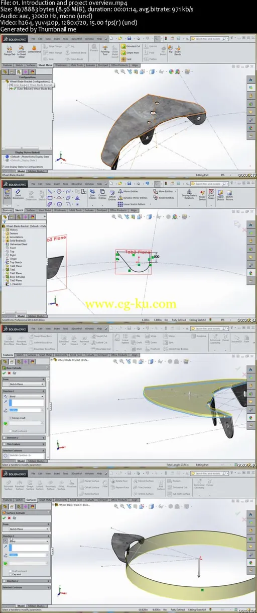Switch to Weldments tab in first frame
Image resolution: width=257 pixels, height=613 pixels.
(61, 65)
